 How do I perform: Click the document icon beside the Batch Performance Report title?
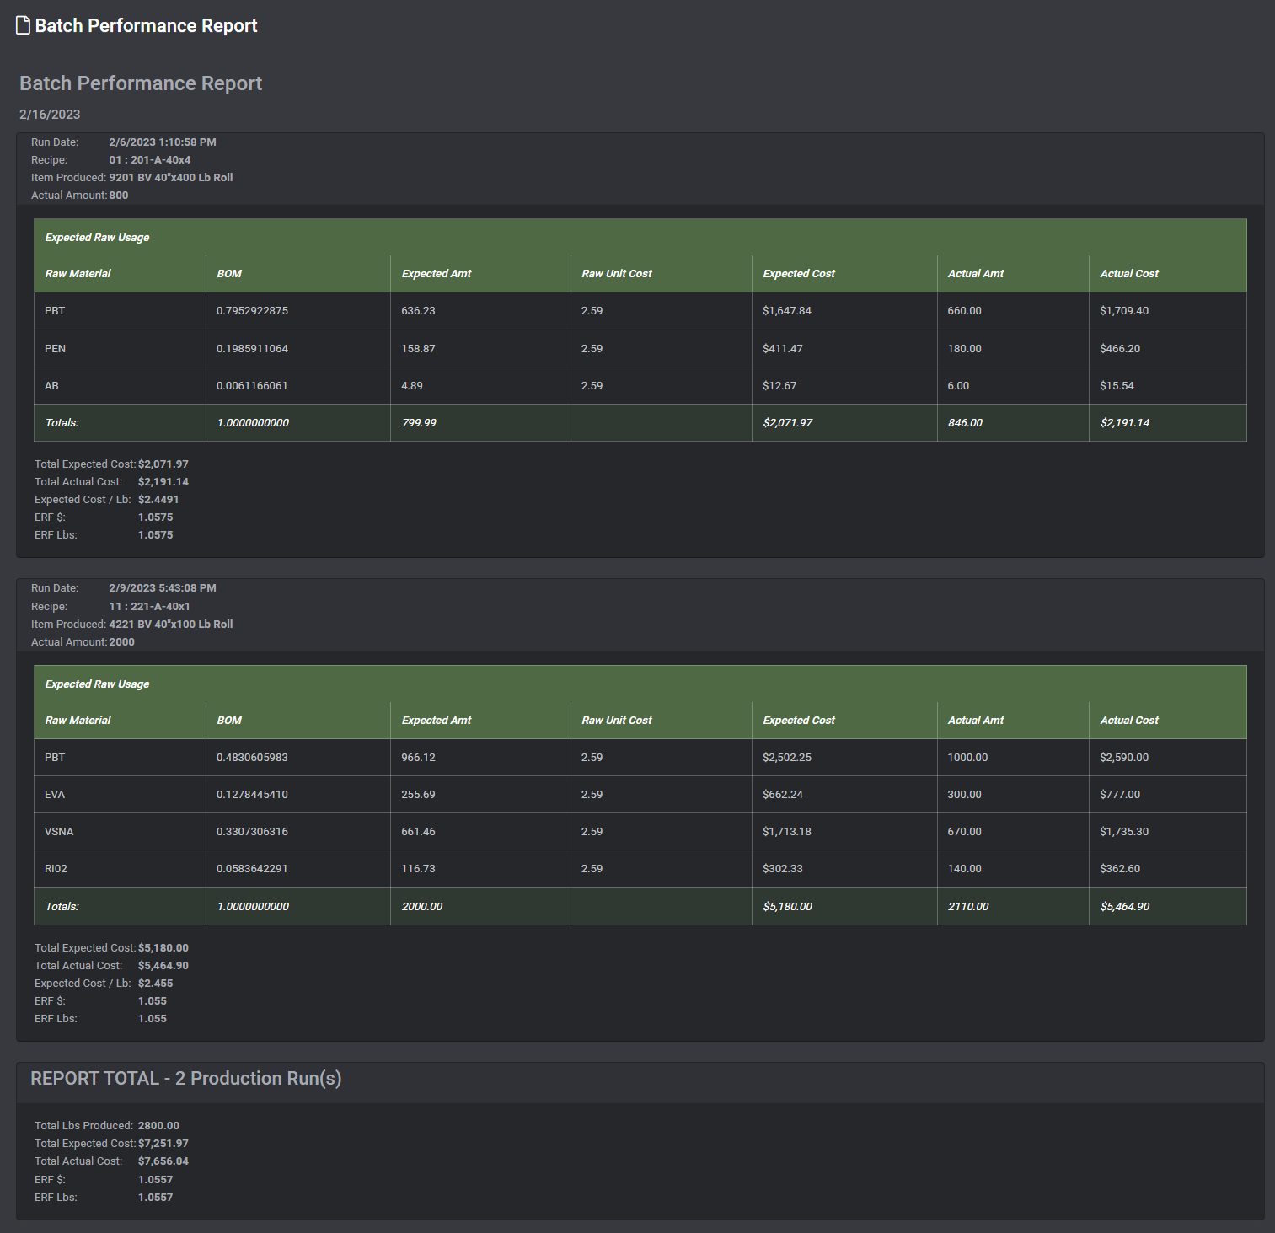(24, 26)
